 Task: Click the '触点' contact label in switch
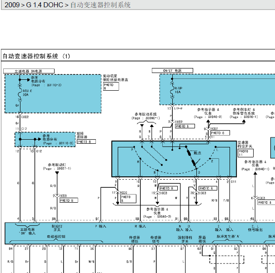197,153
